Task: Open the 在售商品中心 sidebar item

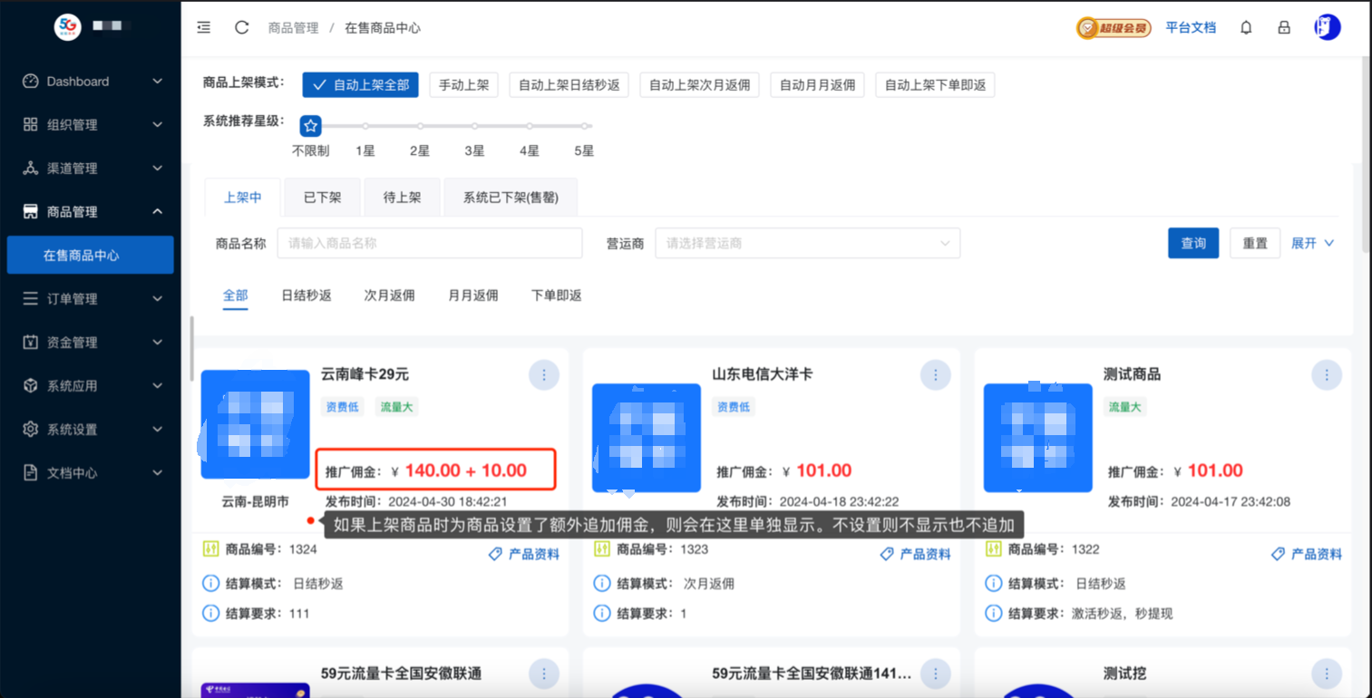Action: coord(91,256)
